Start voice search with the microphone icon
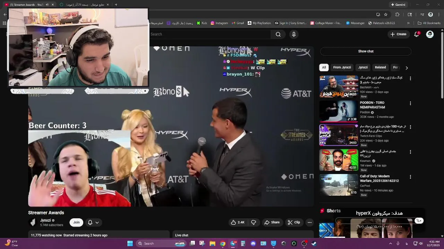The height and width of the screenshot is (249, 444). [294, 34]
